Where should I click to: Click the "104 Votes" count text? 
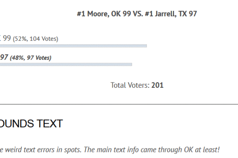click(x=43, y=39)
